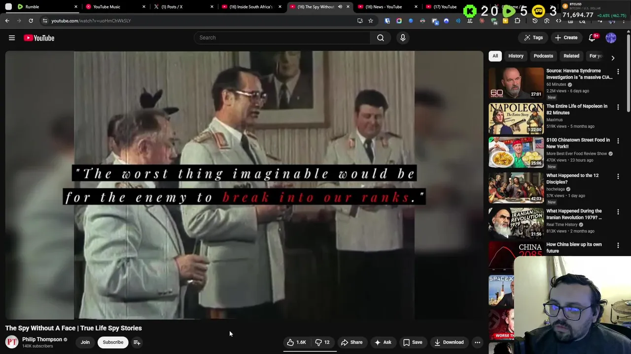
Task: Open more actions three-dot menu below video
Action: click(x=477, y=342)
